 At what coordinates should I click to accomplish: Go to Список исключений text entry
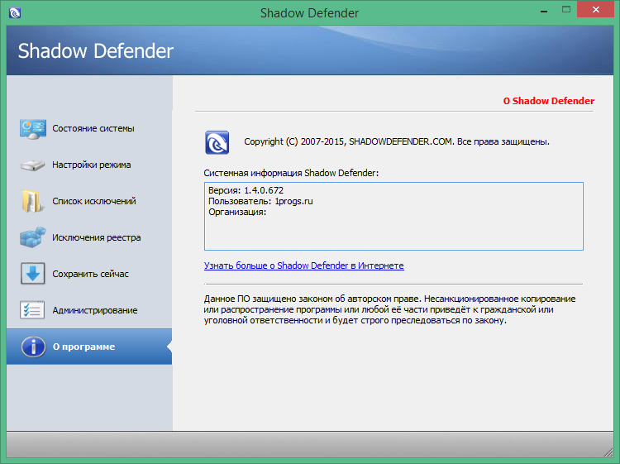pyautogui.click(x=94, y=201)
